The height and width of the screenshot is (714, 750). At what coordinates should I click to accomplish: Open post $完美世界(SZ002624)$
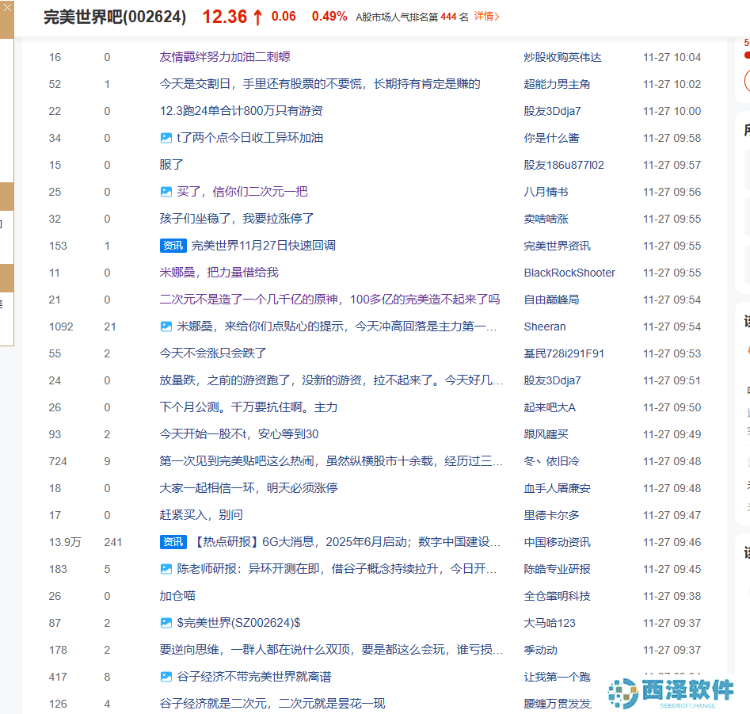(238, 623)
